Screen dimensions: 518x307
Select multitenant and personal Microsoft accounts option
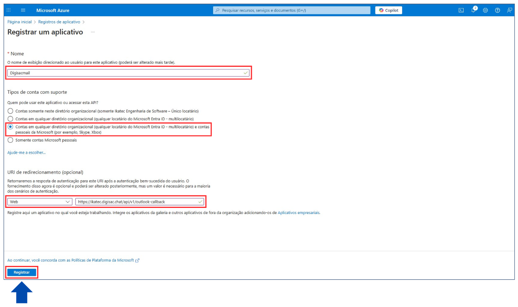click(10, 127)
